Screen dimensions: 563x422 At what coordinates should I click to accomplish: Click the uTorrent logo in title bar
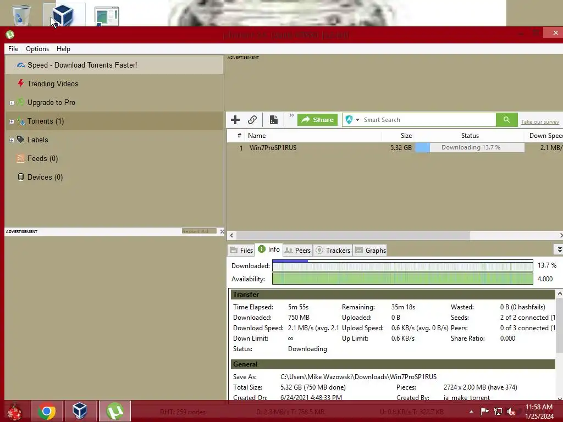tap(10, 35)
